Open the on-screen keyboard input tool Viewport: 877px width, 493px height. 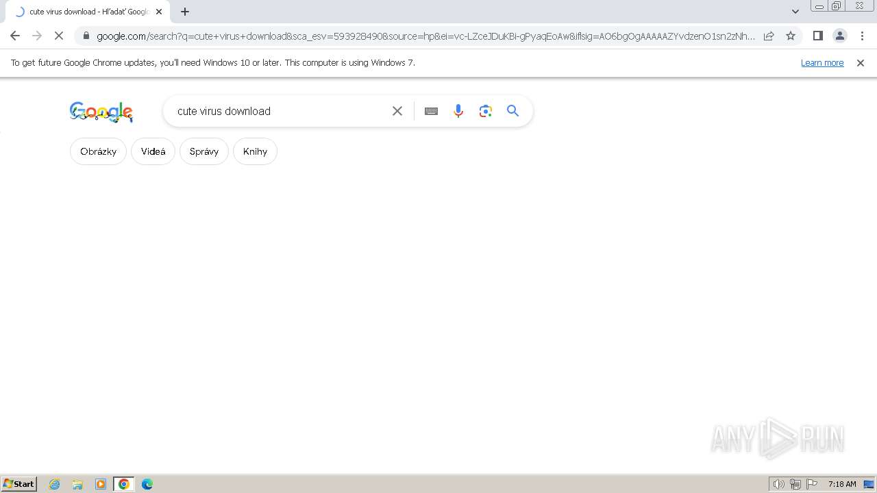pos(431,111)
